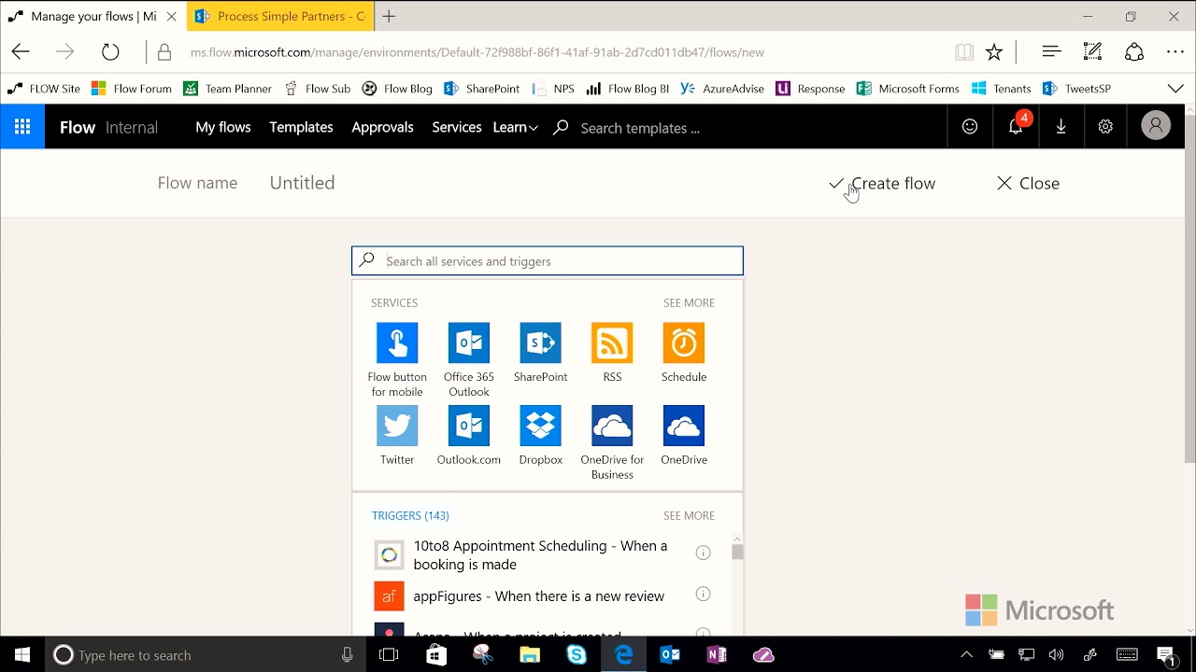Open Microsoft Forms bookmark
The height and width of the screenshot is (672, 1196).
click(x=908, y=89)
